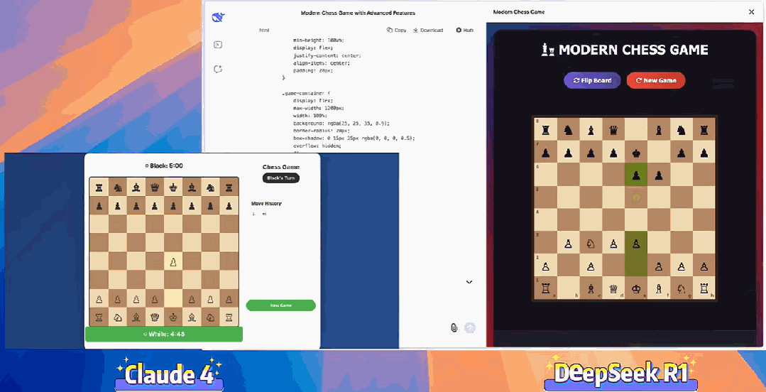Select the white rook on h1 of Claude's board

(229, 317)
